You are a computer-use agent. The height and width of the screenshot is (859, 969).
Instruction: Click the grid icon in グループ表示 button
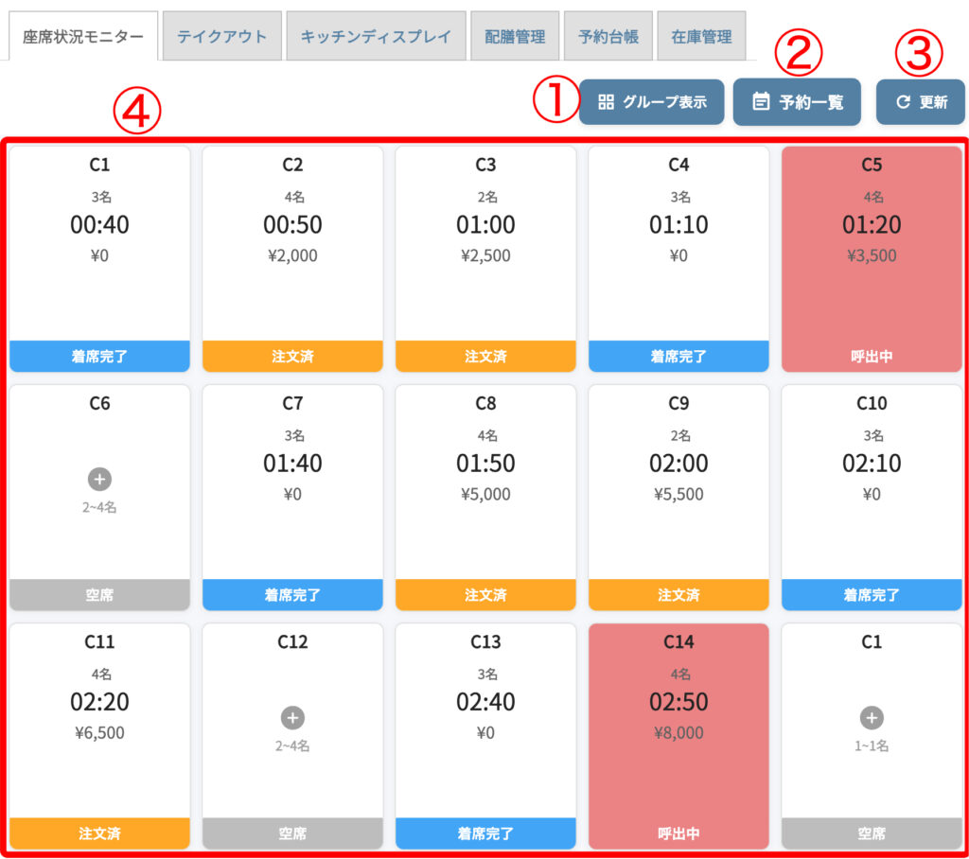[x=607, y=102]
